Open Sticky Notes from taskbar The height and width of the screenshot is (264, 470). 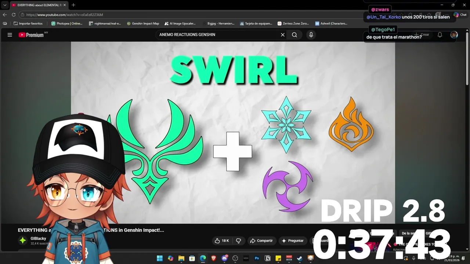278,258
